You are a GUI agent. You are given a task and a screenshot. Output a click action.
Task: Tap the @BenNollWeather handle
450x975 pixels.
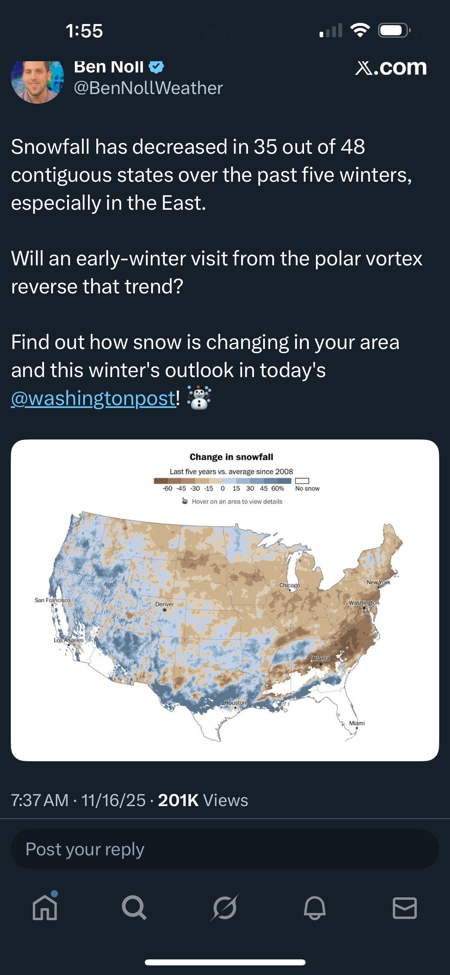(148, 88)
